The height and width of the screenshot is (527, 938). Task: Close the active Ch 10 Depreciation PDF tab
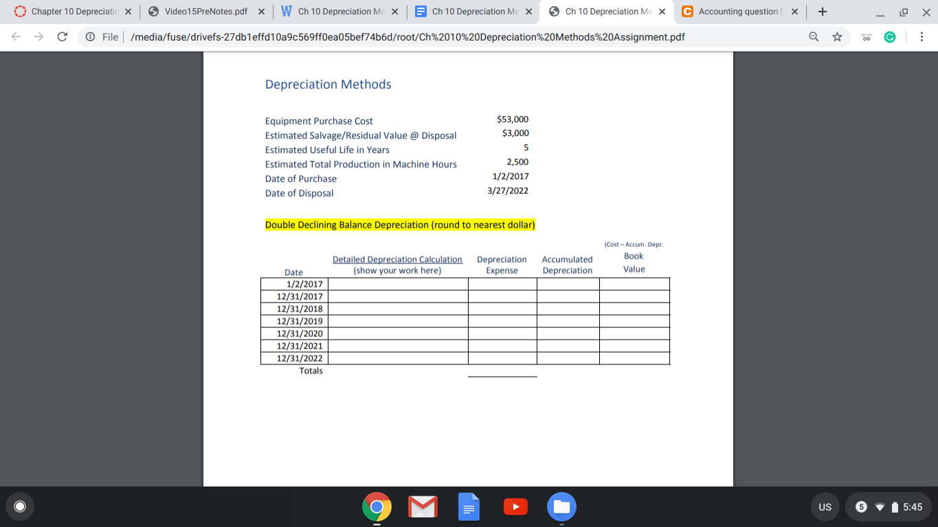coord(662,12)
